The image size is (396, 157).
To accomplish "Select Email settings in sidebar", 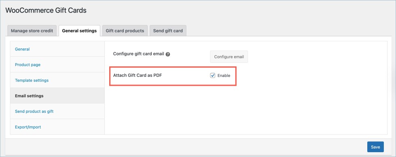I will click(57, 96).
